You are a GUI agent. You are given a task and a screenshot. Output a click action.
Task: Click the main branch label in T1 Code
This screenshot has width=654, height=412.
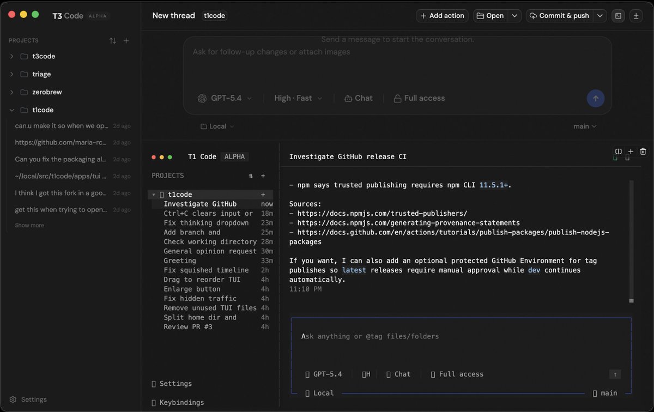coord(605,393)
